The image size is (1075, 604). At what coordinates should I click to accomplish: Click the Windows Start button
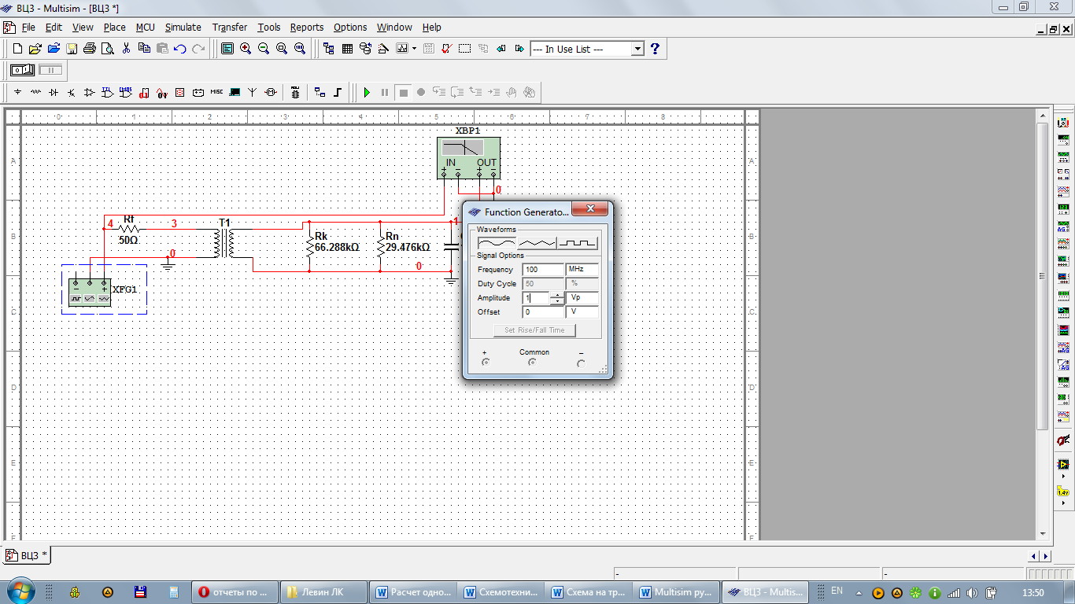(x=20, y=591)
